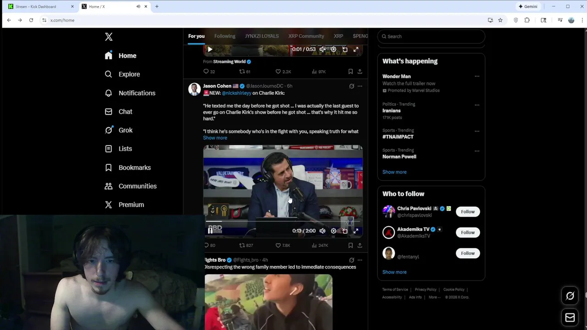Enter fullscreen on Jason Cohen video
Screen dimensions: 587x330
[x=355, y=231]
